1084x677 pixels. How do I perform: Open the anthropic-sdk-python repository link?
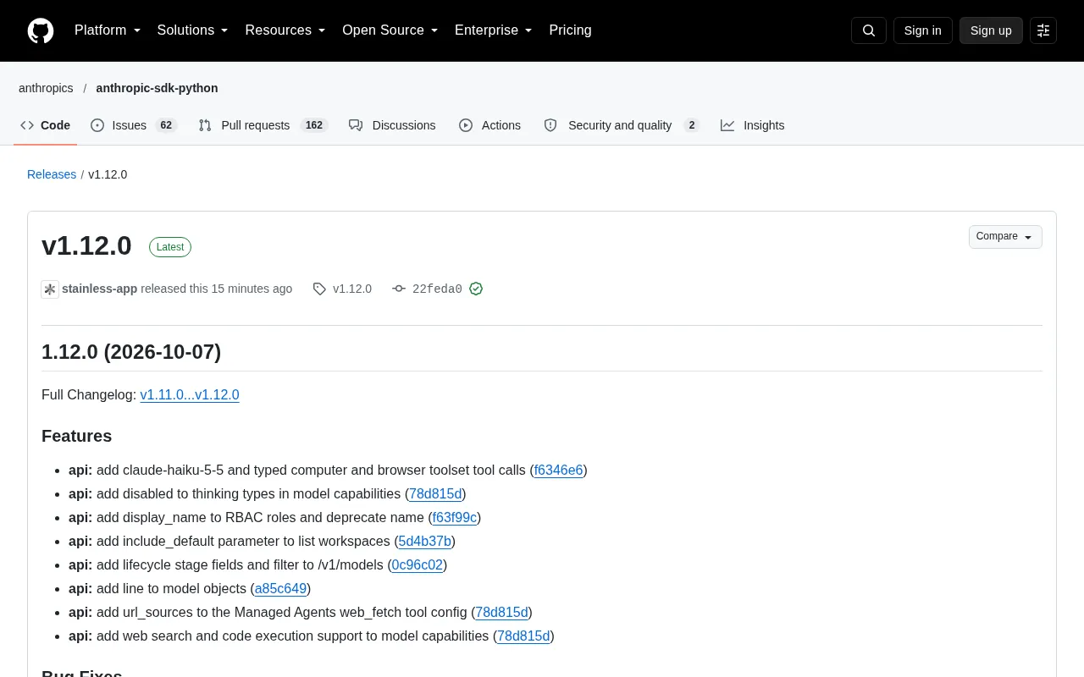157,88
